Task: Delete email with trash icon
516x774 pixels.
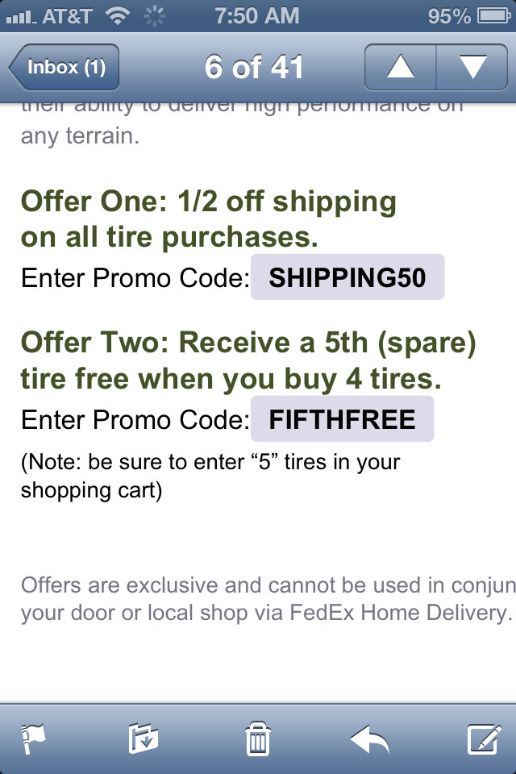Action: 258,739
